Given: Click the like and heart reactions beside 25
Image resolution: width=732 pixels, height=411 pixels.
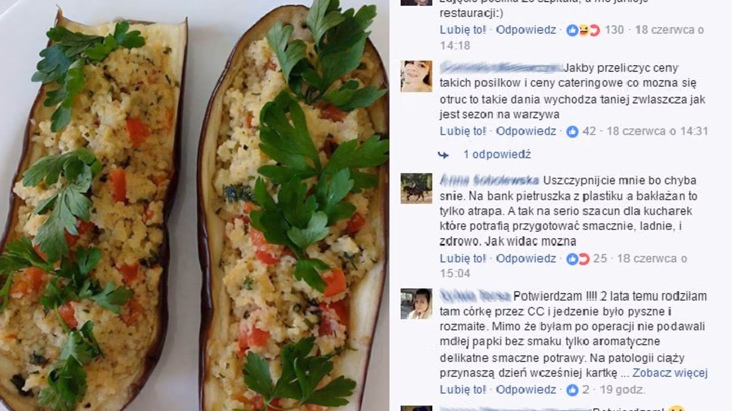Looking at the screenshot, I should 578,259.
